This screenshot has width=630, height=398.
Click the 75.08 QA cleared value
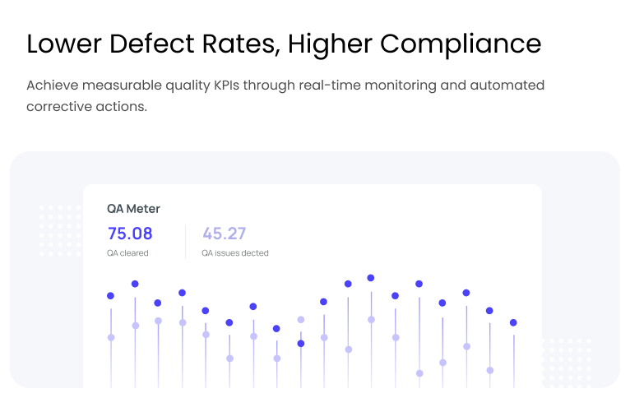(x=130, y=234)
